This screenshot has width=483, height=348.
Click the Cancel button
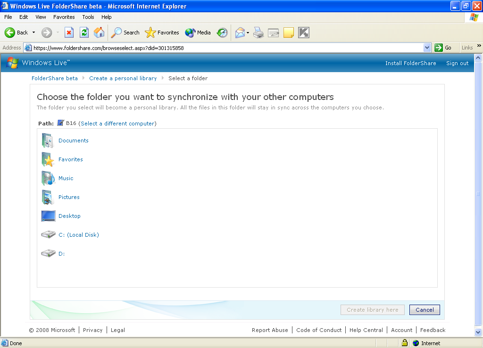(x=425, y=310)
